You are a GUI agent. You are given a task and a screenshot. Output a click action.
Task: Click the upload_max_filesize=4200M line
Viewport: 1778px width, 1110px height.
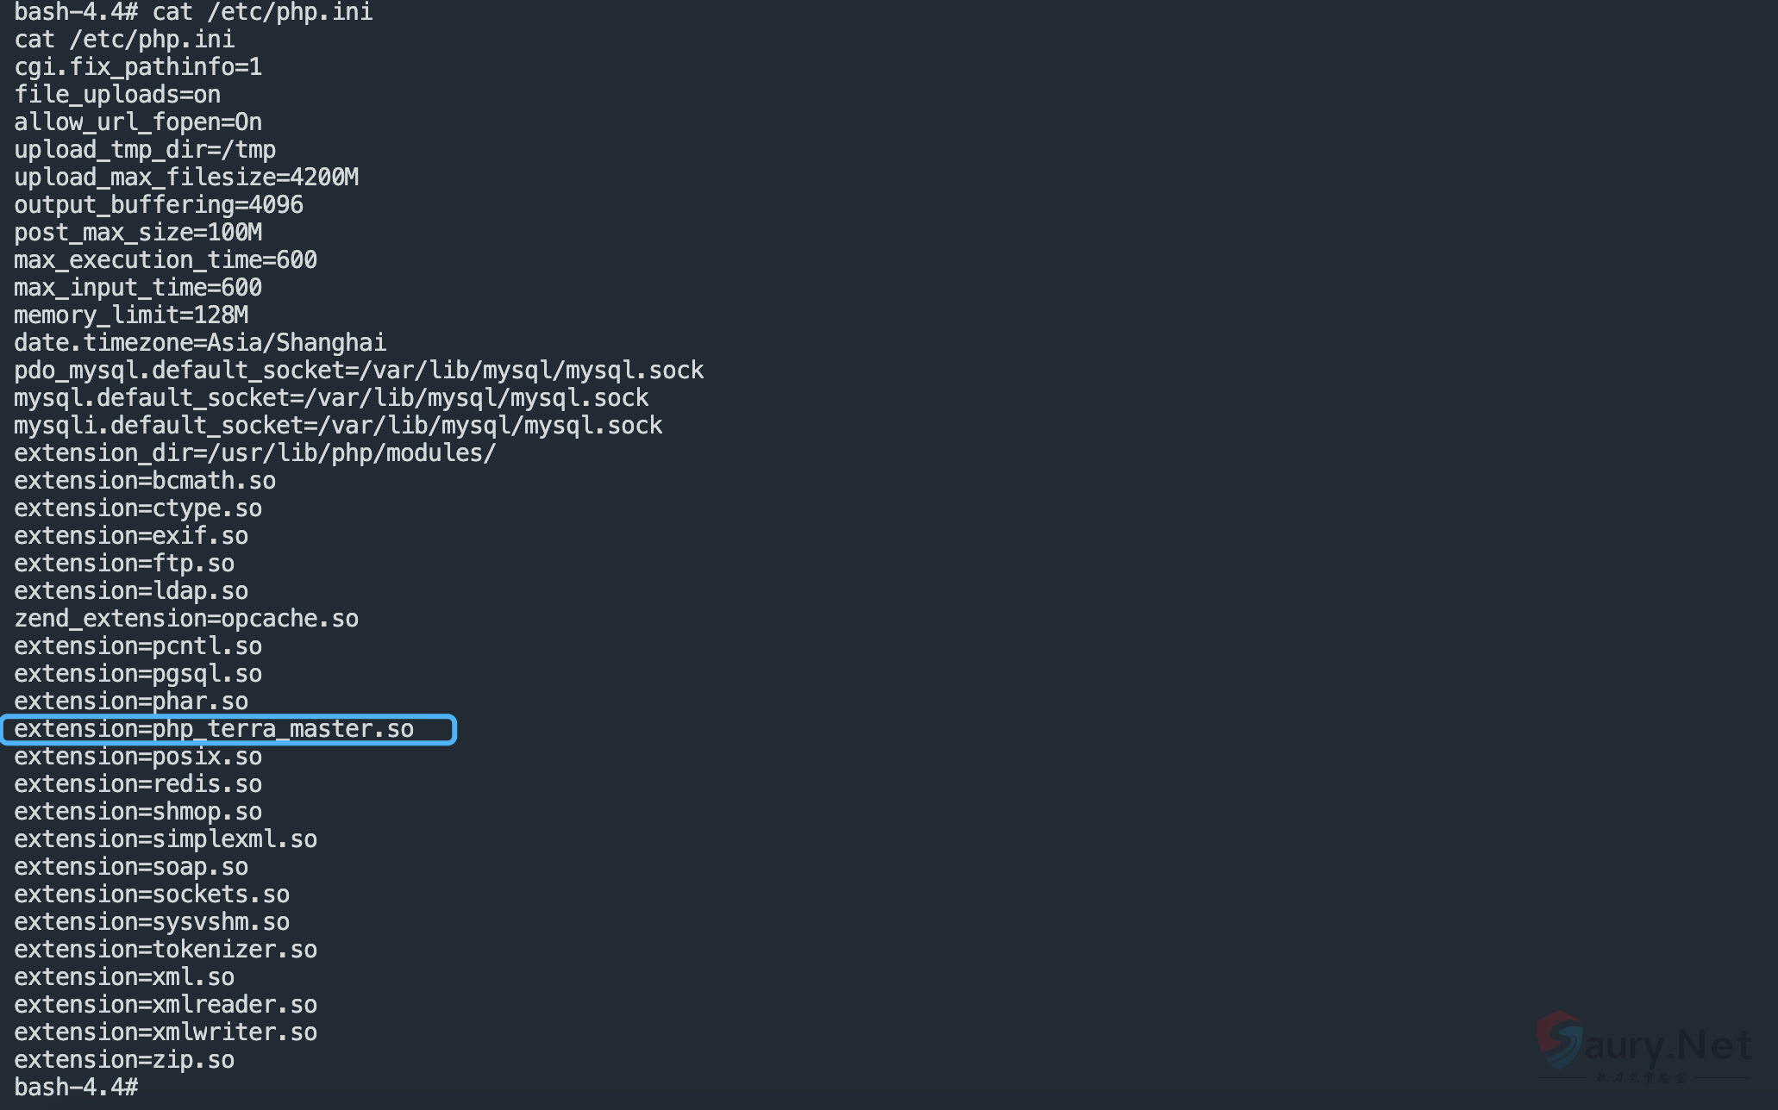[186, 178]
